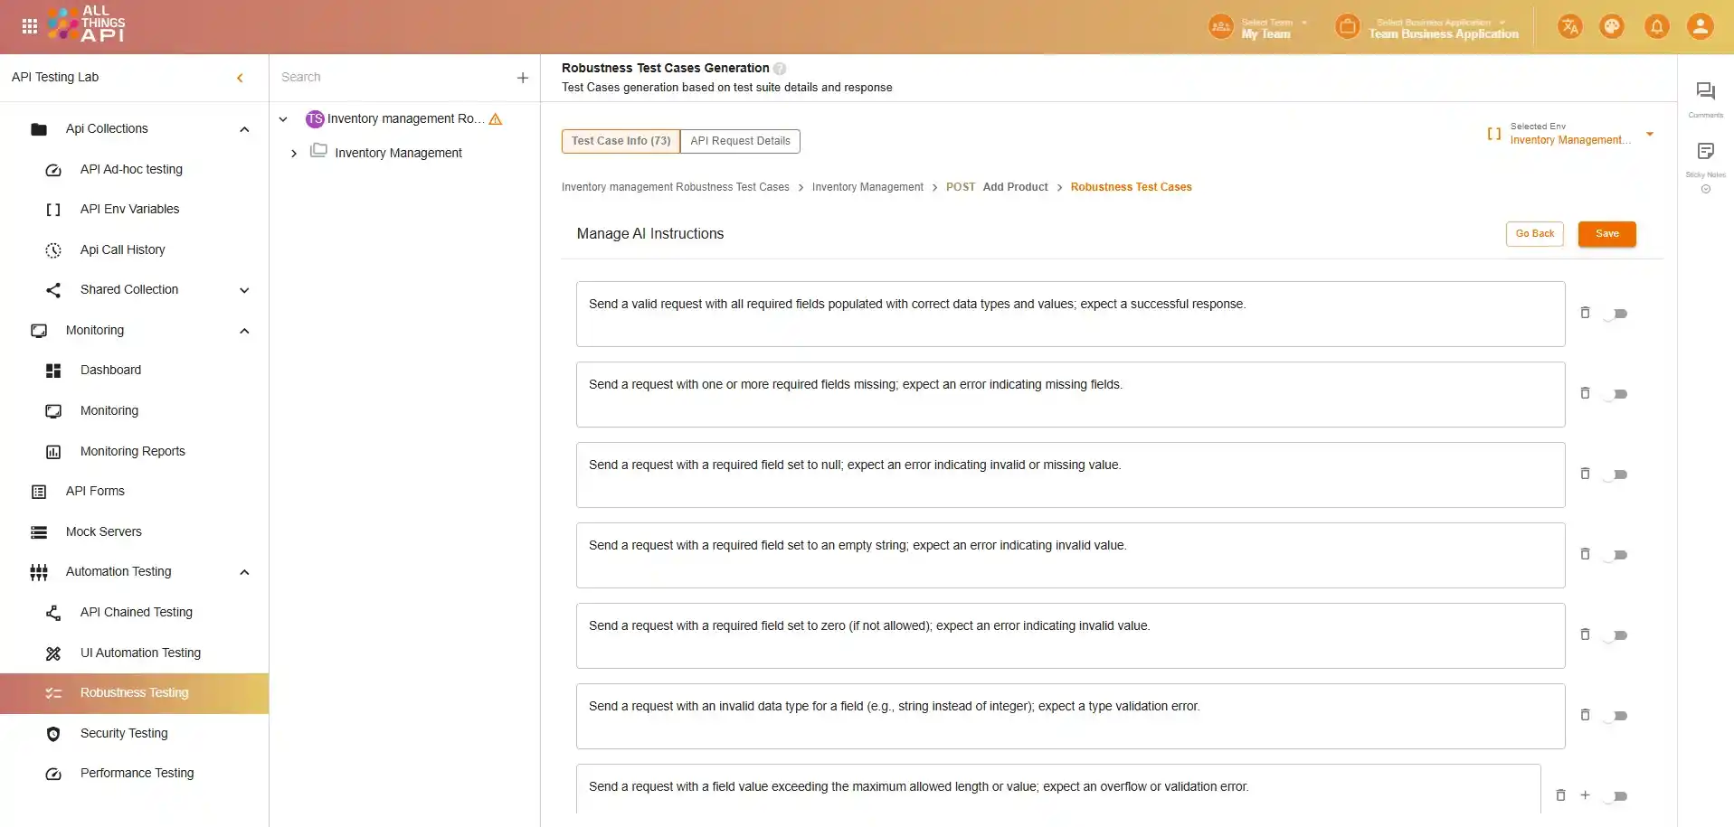Open Security Testing in the sidebar
1734x827 pixels.
point(124,733)
